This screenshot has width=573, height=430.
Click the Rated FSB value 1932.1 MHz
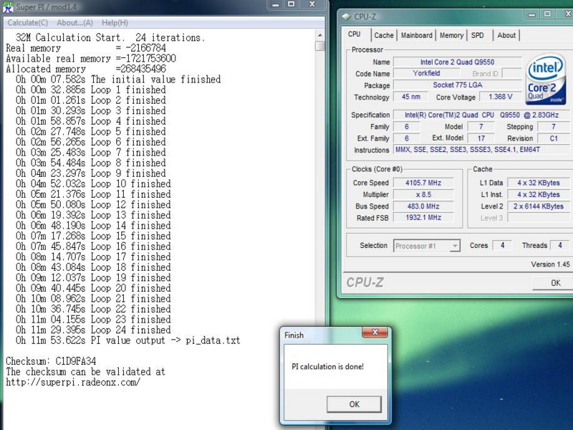coord(423,218)
